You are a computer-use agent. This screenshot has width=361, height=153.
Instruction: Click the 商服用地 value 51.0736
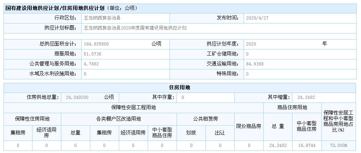coord(92,54)
